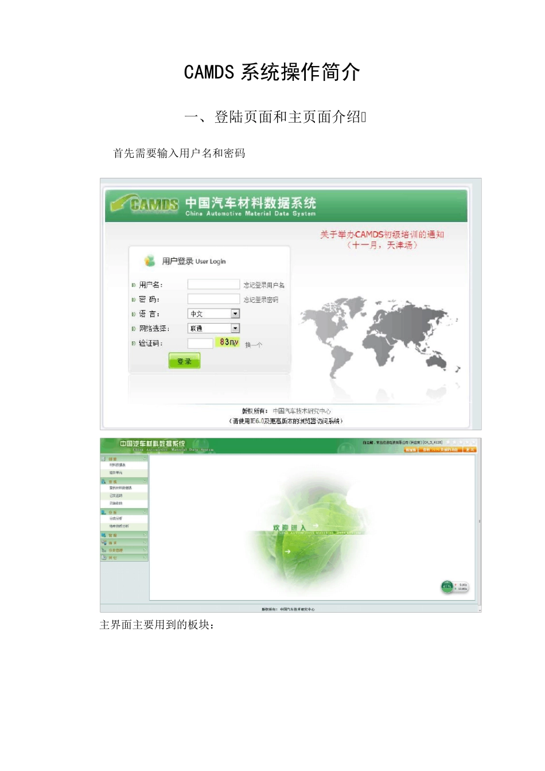Click the orange 退出 logout button
Image resolution: width=545 pixels, height=771 pixels.
point(470,450)
